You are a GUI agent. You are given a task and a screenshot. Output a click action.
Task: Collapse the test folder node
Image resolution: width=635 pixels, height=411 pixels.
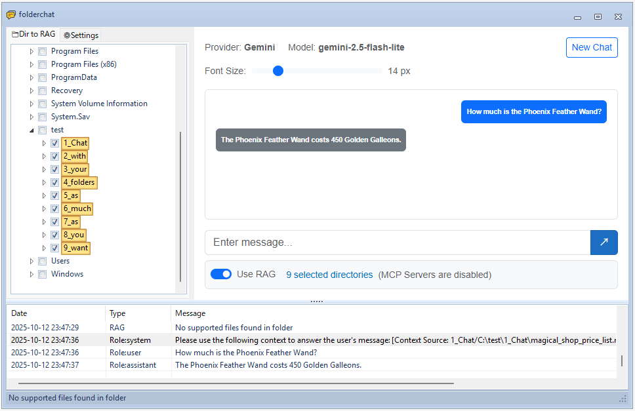pyautogui.click(x=31, y=129)
